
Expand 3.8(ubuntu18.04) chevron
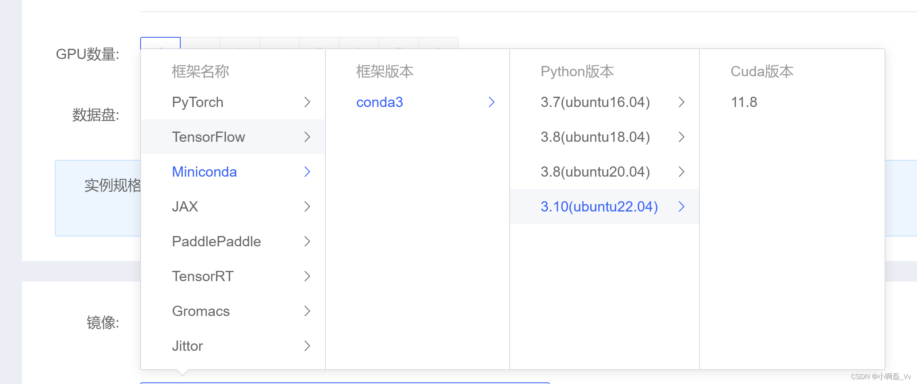pyautogui.click(x=682, y=137)
